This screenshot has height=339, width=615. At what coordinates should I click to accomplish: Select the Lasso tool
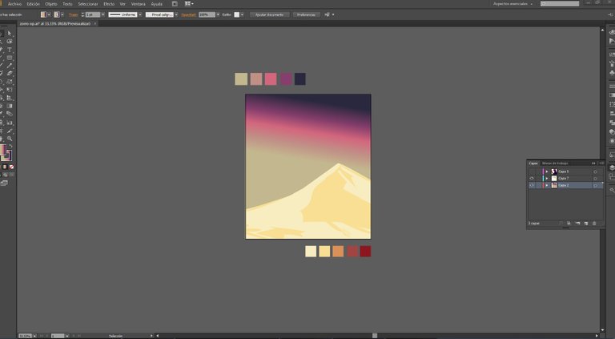pyautogui.click(x=10, y=41)
